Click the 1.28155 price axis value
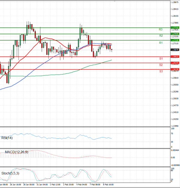The image size is (180, 188). click(x=175, y=16)
